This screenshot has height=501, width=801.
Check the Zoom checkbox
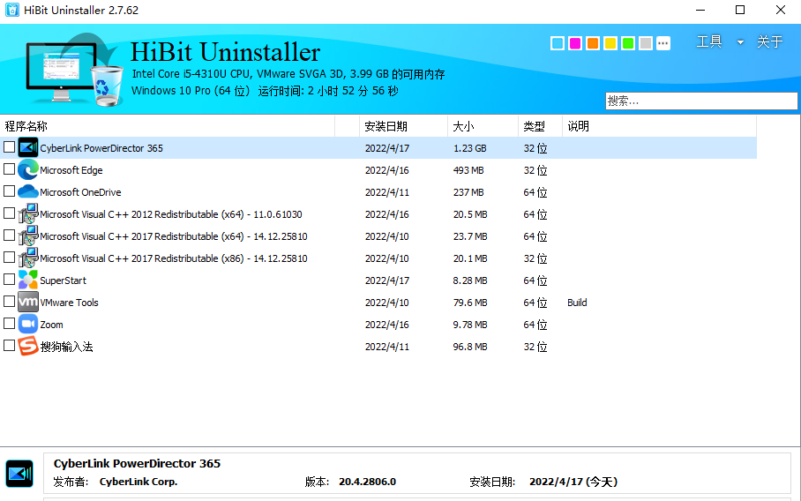pyautogui.click(x=9, y=324)
